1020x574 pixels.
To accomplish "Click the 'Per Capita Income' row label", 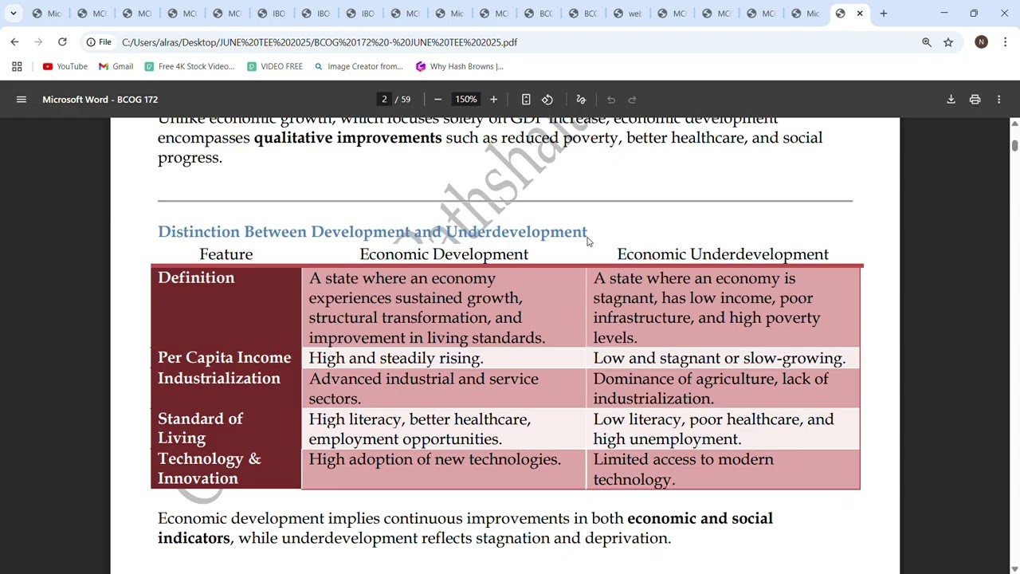I will [x=225, y=358].
